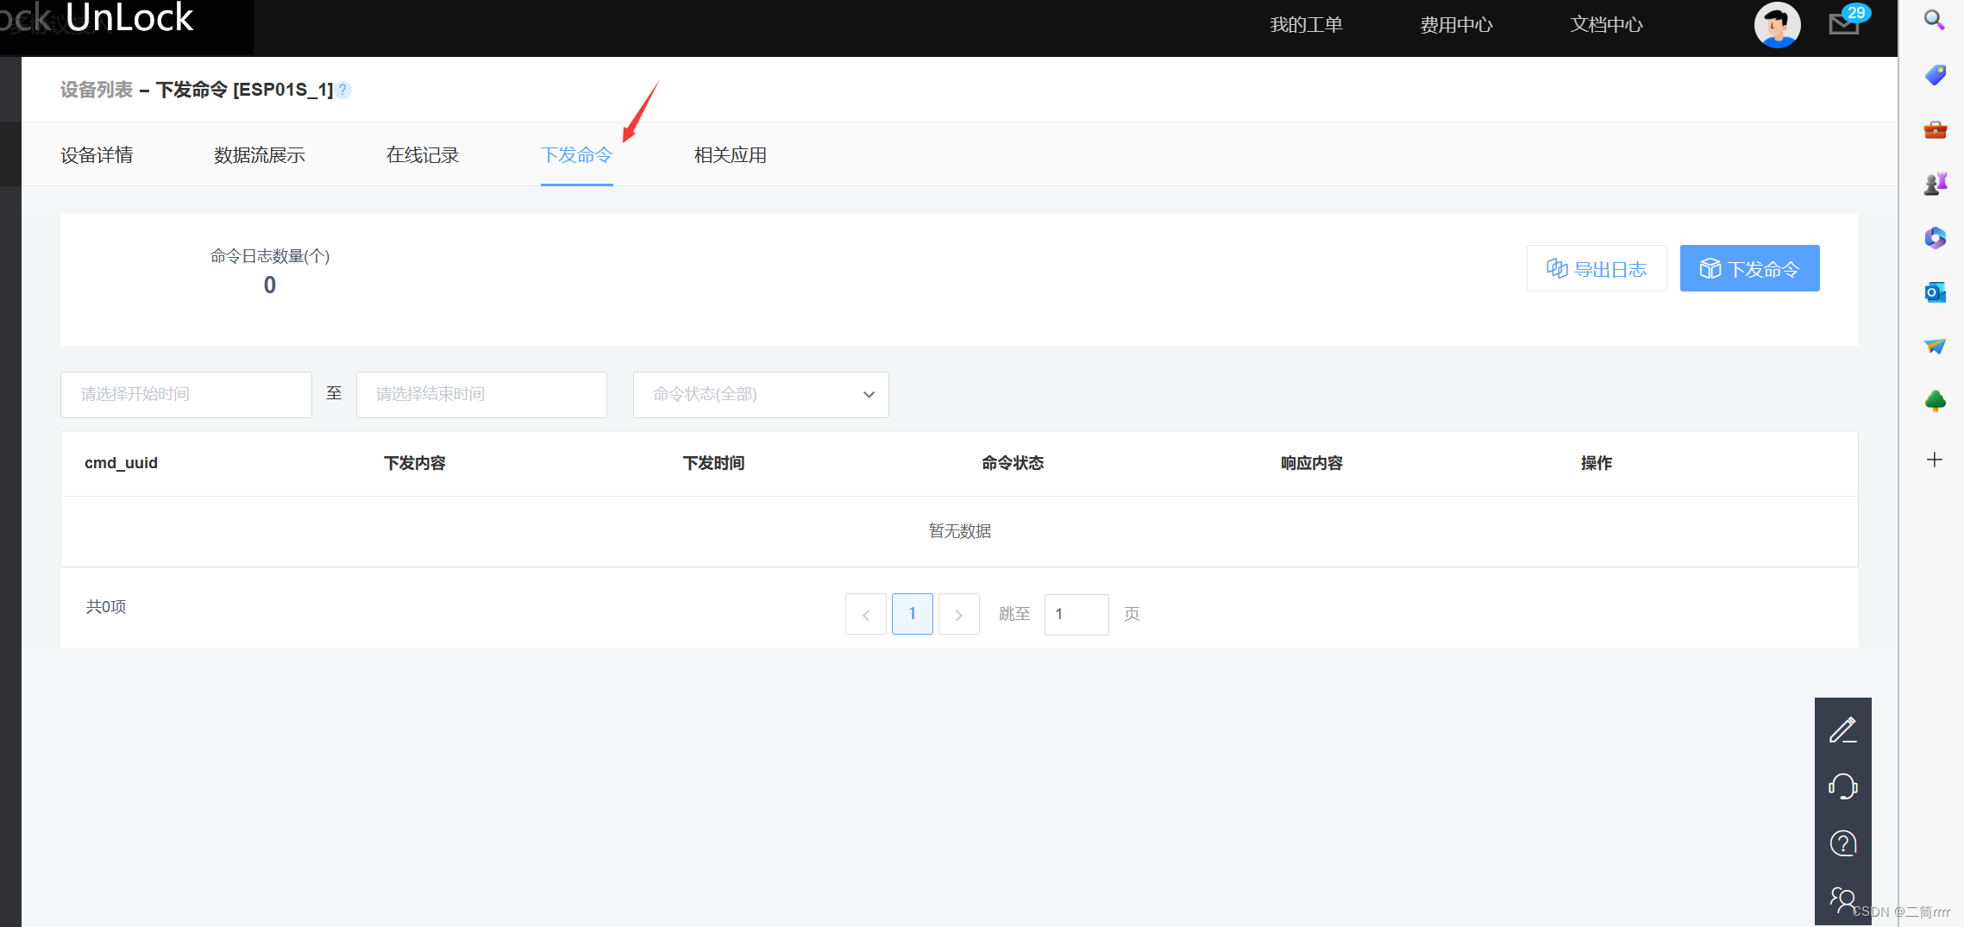
Task: Open the 命令状态(全部) dropdown
Action: [761, 395]
